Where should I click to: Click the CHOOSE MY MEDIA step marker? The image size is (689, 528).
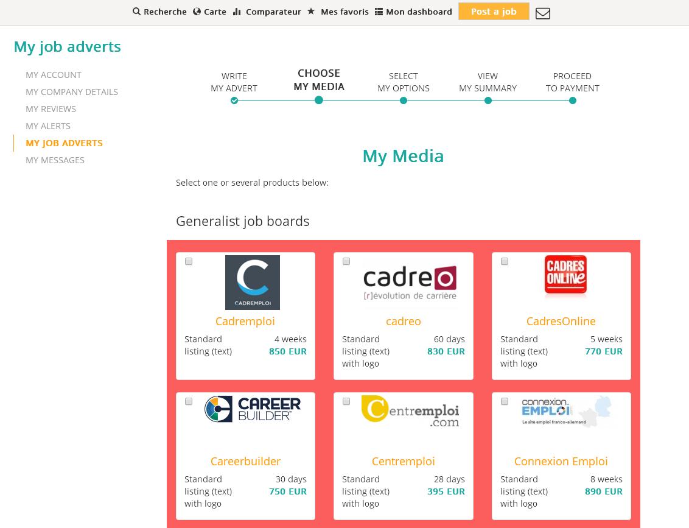click(319, 100)
